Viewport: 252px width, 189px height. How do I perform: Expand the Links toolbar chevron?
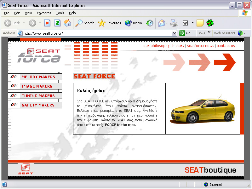click(x=209, y=32)
